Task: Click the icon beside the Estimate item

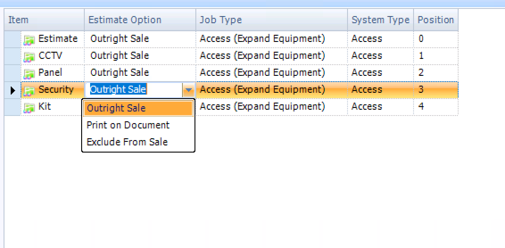Action: coord(29,40)
